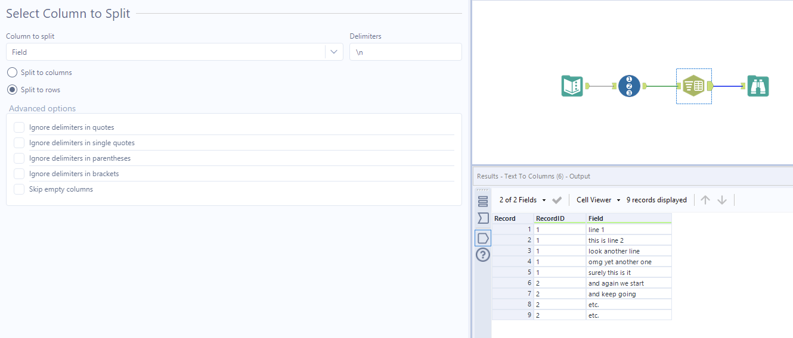Click the cell 'omg yet another one'
Image resolution: width=793 pixels, height=338 pixels.
pos(629,262)
